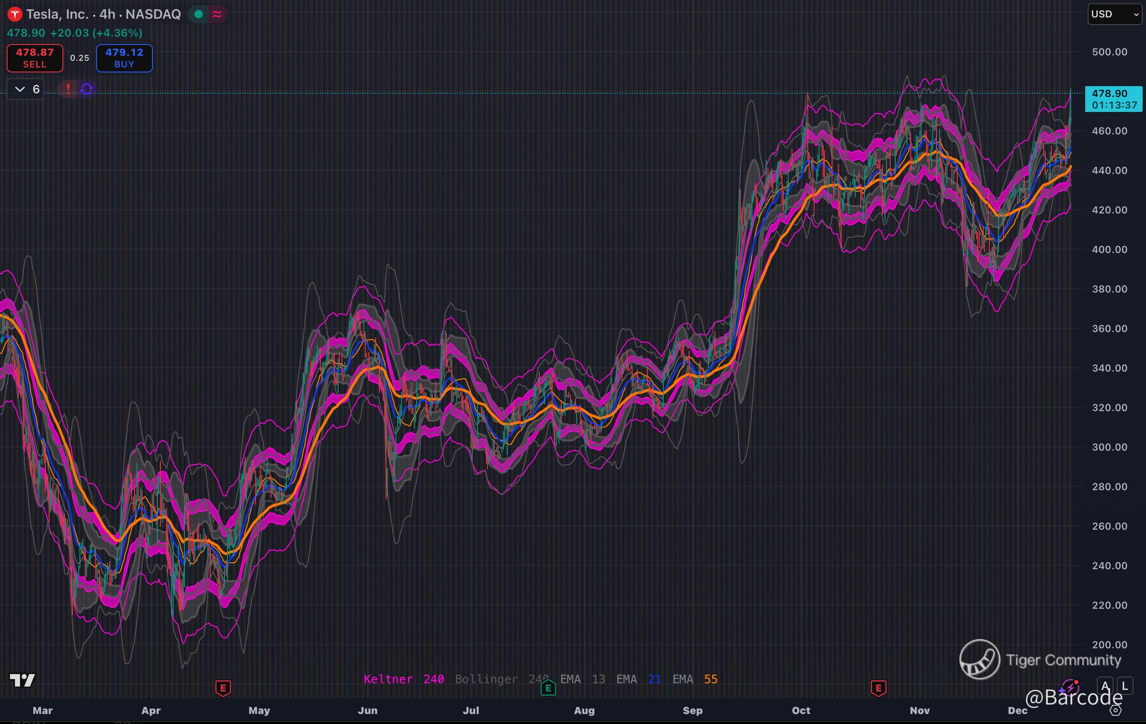Toggle auto scale A button
This screenshot has height=724, width=1146.
[1105, 686]
